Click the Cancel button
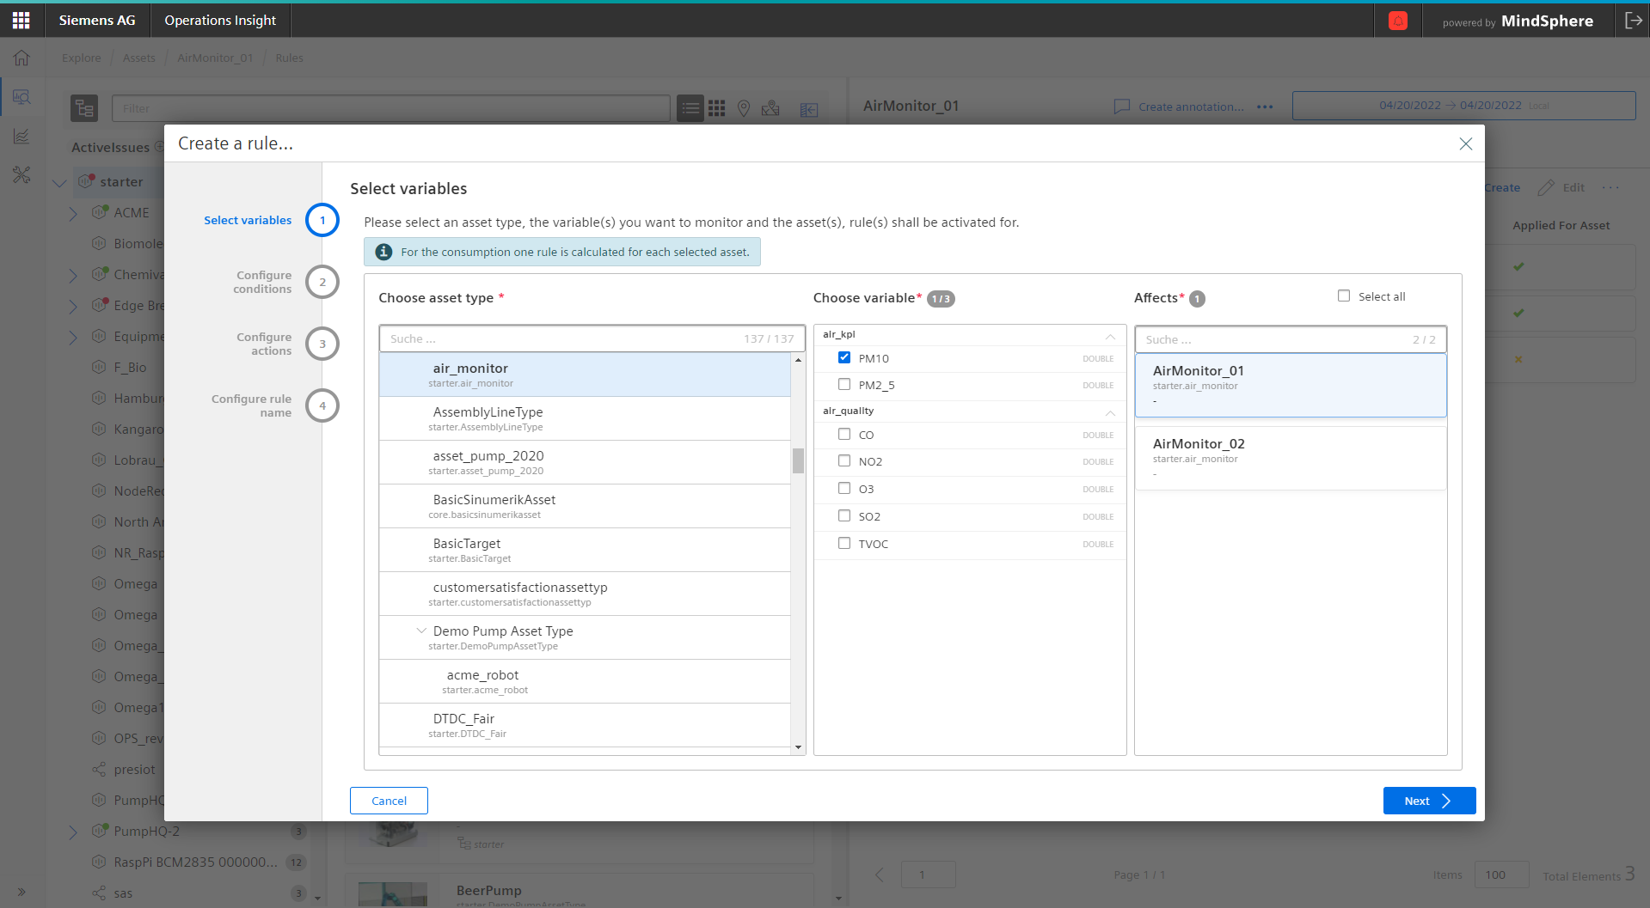This screenshot has width=1650, height=908. point(389,801)
